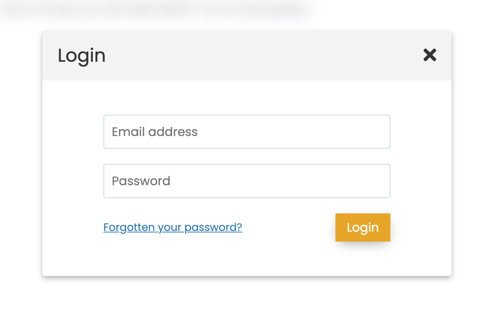Image resolution: width=490 pixels, height=330 pixels.
Task: Click the field below Email address
Action: click(x=247, y=181)
